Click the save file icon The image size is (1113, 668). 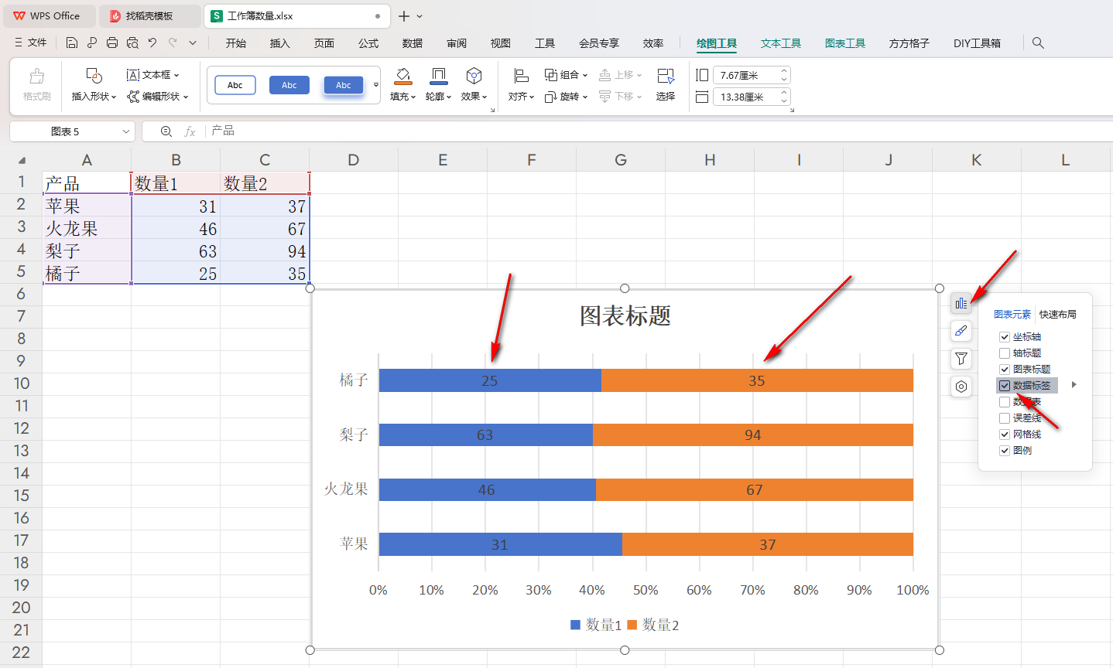tap(72, 43)
